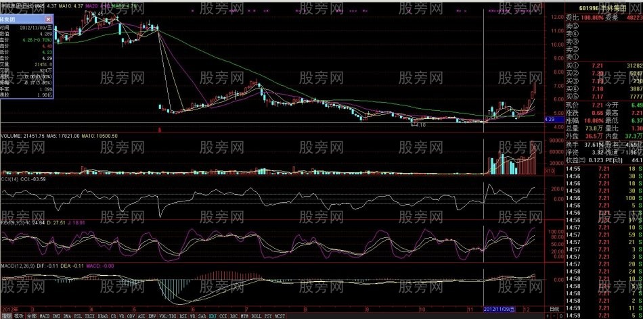This screenshot has width=643, height=319.
Task: Select the VR indicator tab
Action: click(121, 316)
